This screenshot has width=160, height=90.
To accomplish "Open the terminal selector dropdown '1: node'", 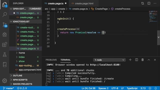I will (x=109, y=60).
